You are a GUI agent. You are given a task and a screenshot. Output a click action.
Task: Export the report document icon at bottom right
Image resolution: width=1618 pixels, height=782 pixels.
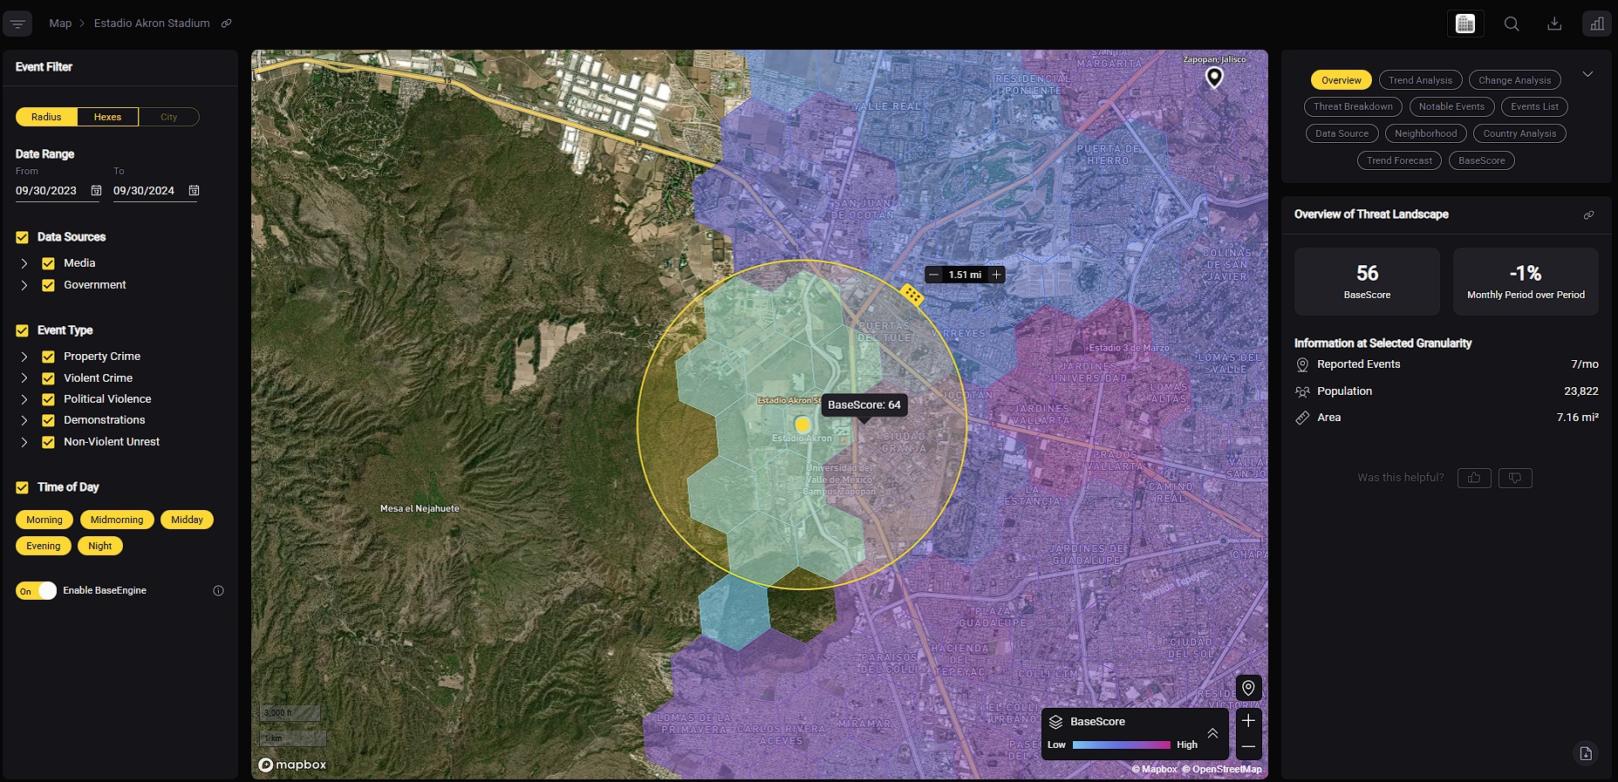[x=1586, y=753]
